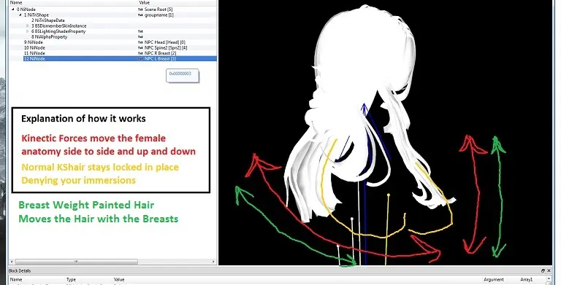This screenshot has width=561, height=285.
Task: Expand the 3 BSDismemberSkinInstance node
Action: tap(28, 26)
